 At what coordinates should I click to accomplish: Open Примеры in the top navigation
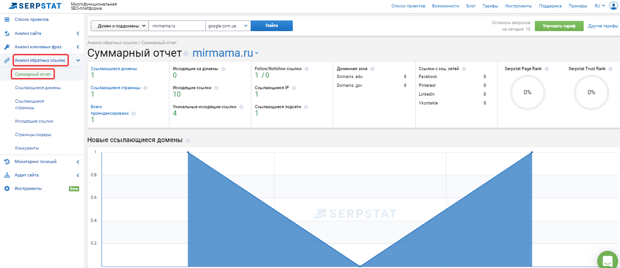point(578,6)
